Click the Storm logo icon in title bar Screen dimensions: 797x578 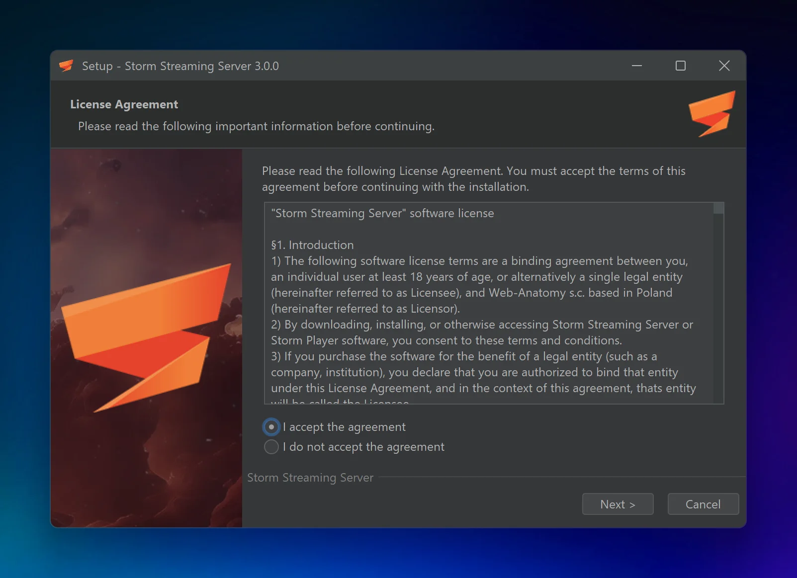[x=66, y=66]
